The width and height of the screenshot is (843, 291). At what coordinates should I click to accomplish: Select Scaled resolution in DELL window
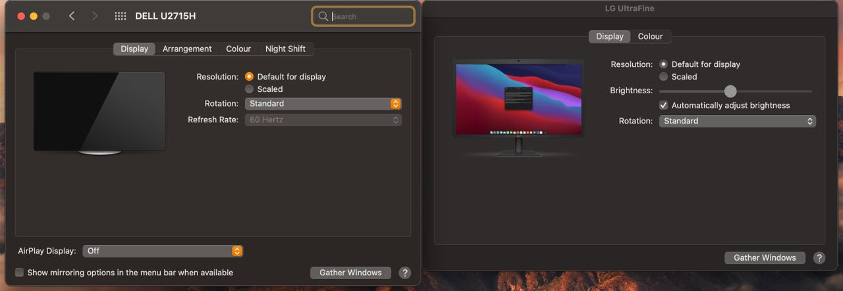point(249,89)
